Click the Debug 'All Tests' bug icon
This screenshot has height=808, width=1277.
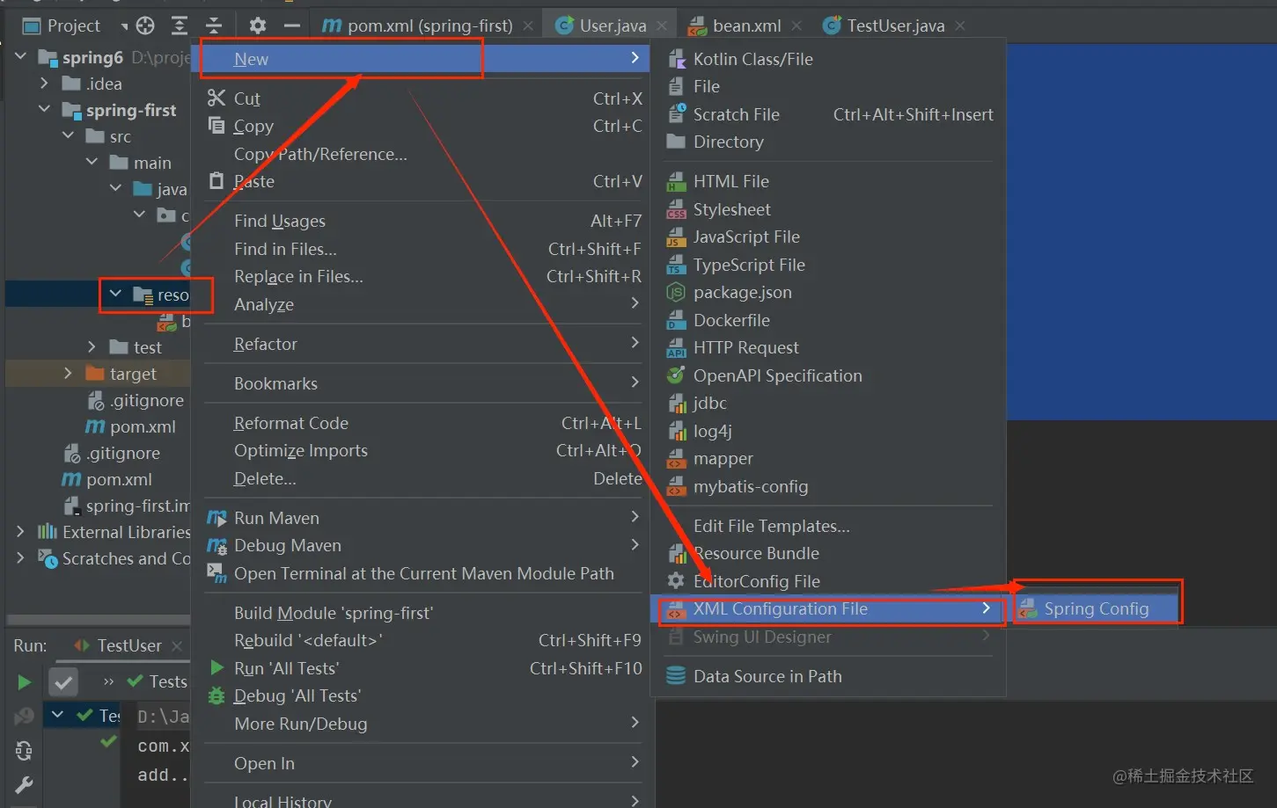[217, 695]
